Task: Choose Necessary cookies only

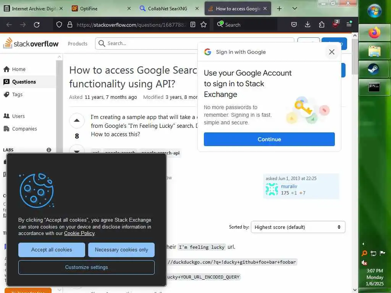Action: point(121,250)
